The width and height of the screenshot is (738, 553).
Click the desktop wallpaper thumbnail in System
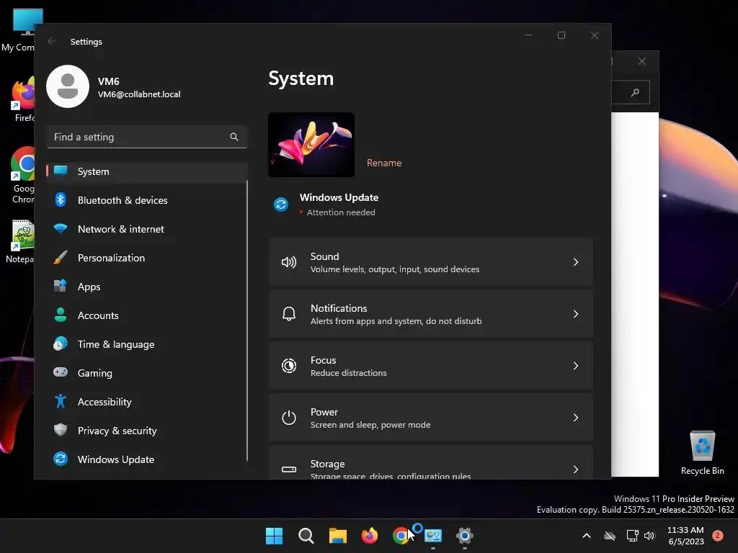[x=311, y=144]
